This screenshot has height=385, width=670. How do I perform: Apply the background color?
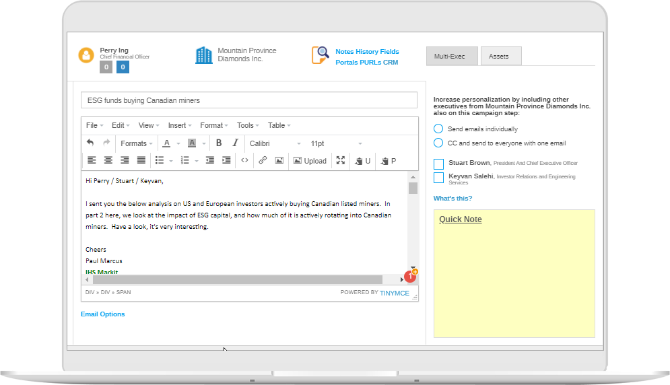[x=192, y=143]
